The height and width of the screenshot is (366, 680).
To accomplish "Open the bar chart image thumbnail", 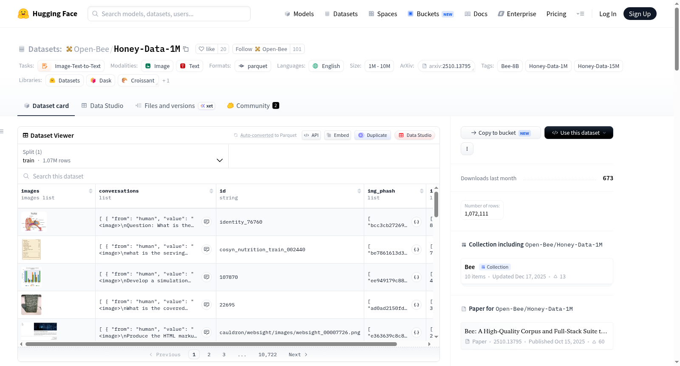I will tap(32, 277).
